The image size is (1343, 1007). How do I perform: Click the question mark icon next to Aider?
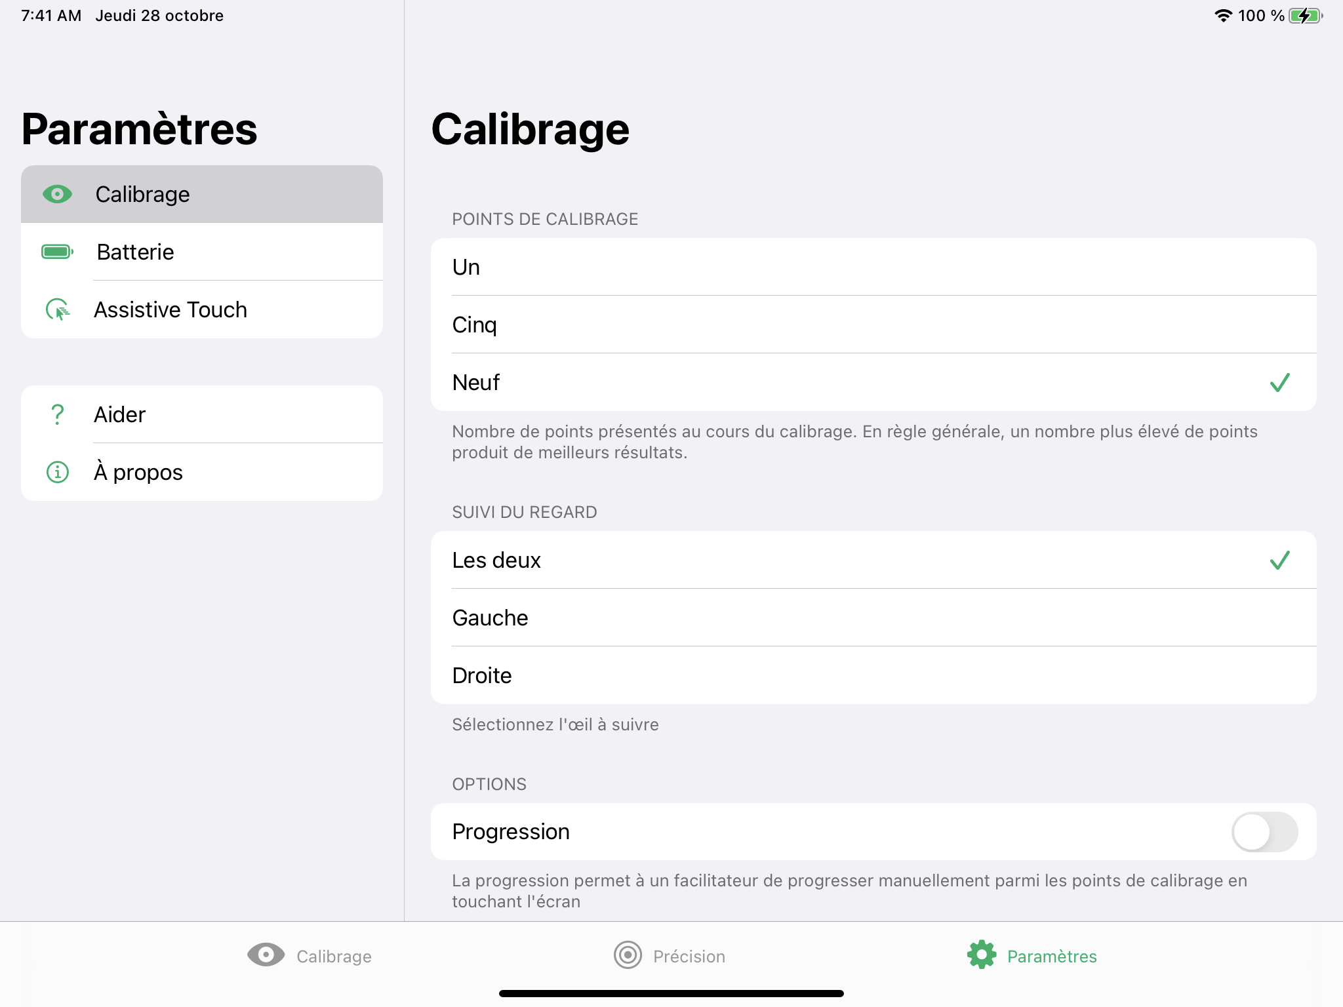(x=57, y=414)
